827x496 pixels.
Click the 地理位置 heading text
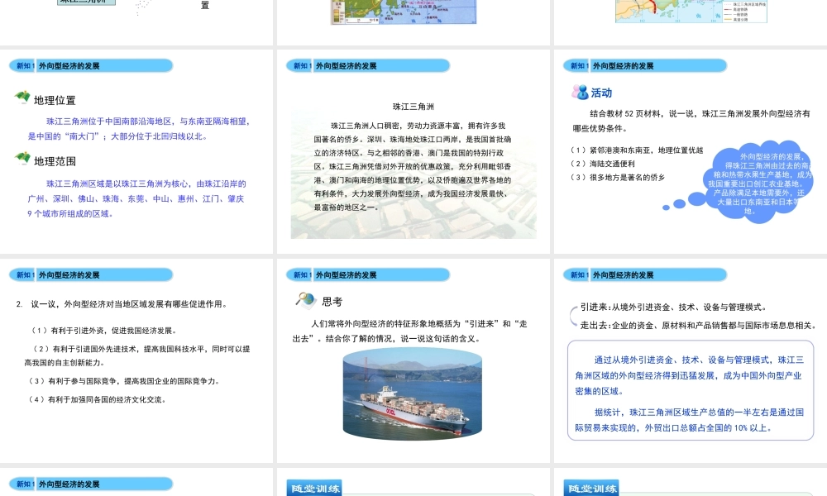click(55, 100)
